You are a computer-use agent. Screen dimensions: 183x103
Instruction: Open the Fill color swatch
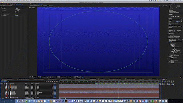tap(16, 11)
